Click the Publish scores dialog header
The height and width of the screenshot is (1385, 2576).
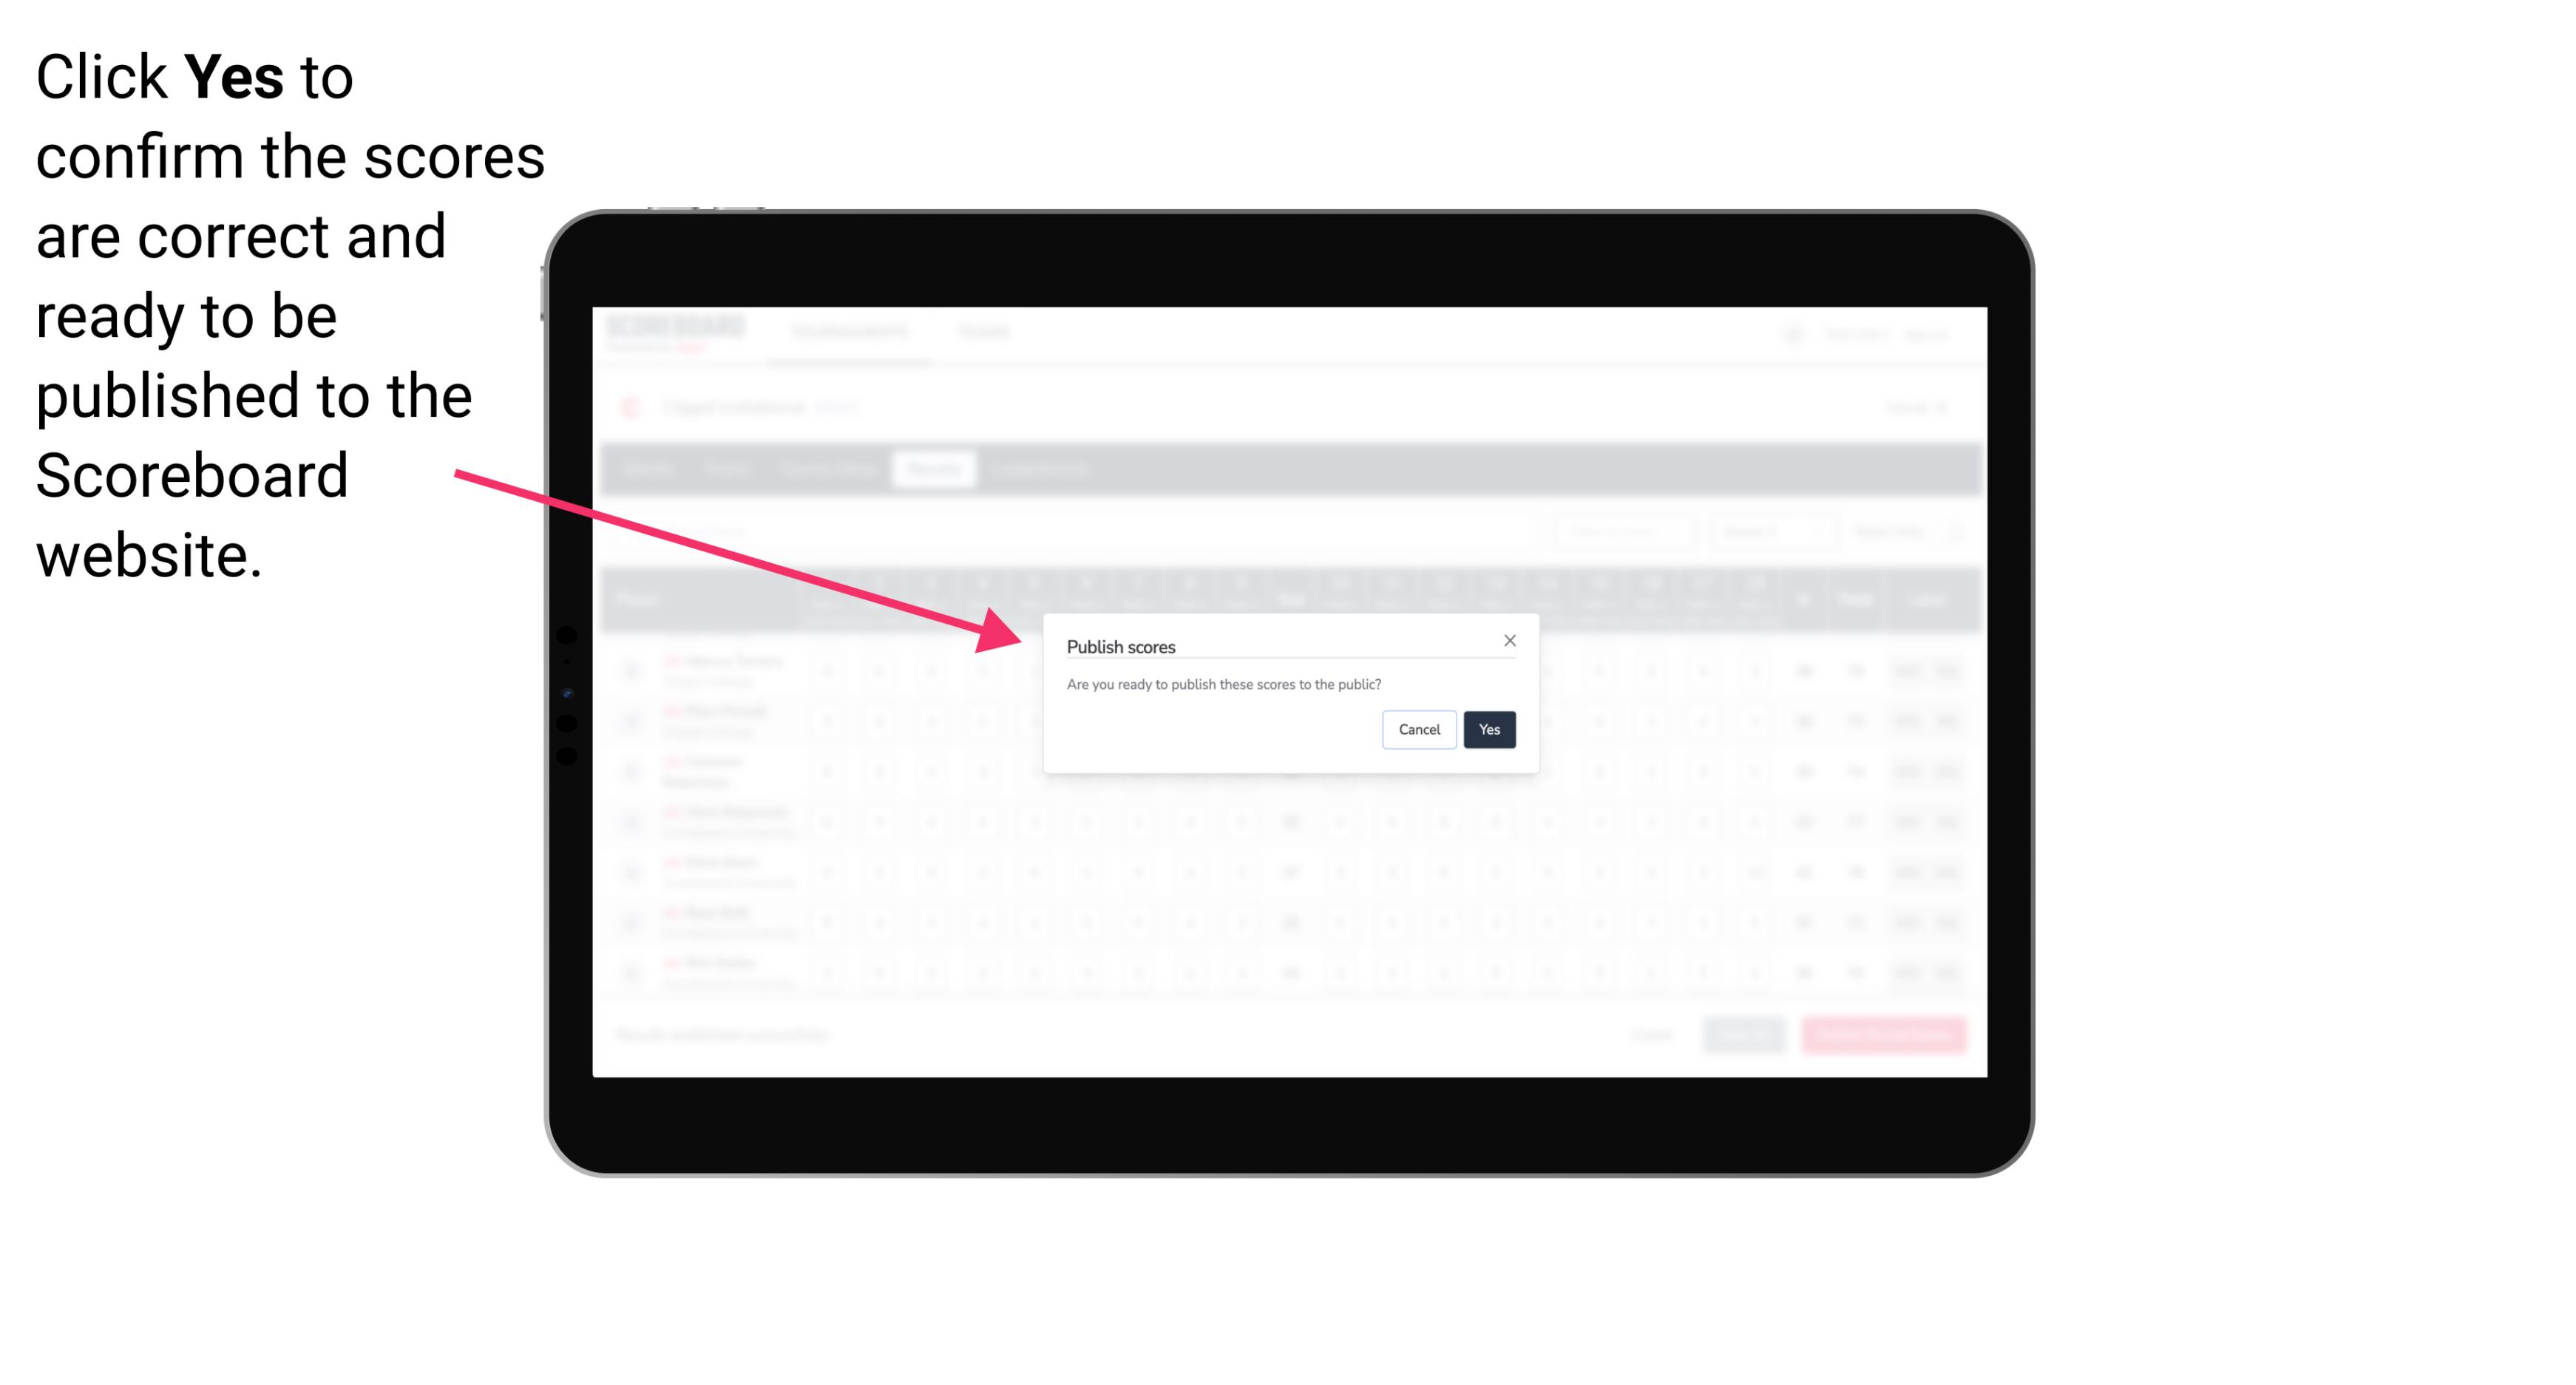[x=1121, y=644]
